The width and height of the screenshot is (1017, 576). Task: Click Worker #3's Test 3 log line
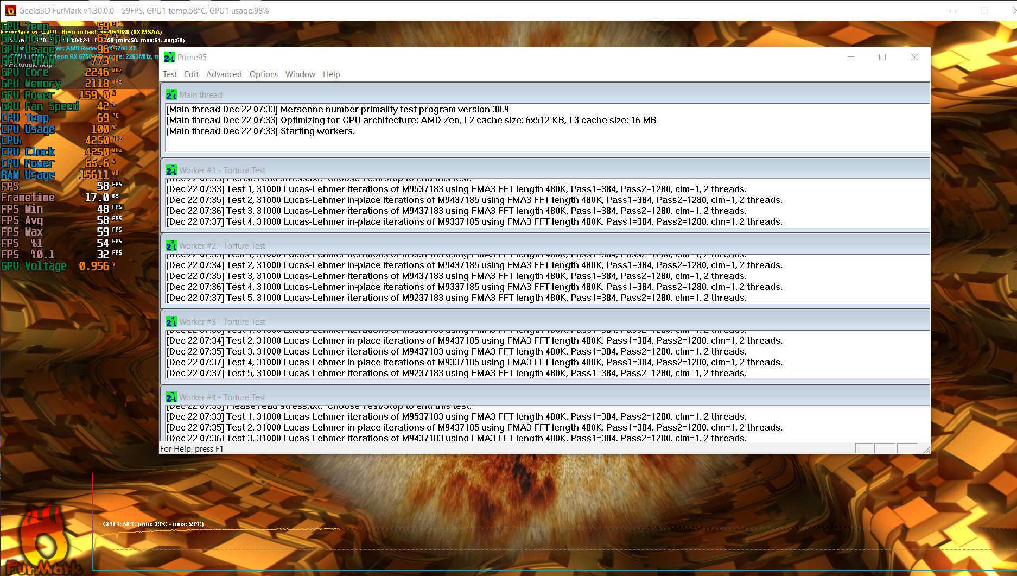(x=456, y=351)
